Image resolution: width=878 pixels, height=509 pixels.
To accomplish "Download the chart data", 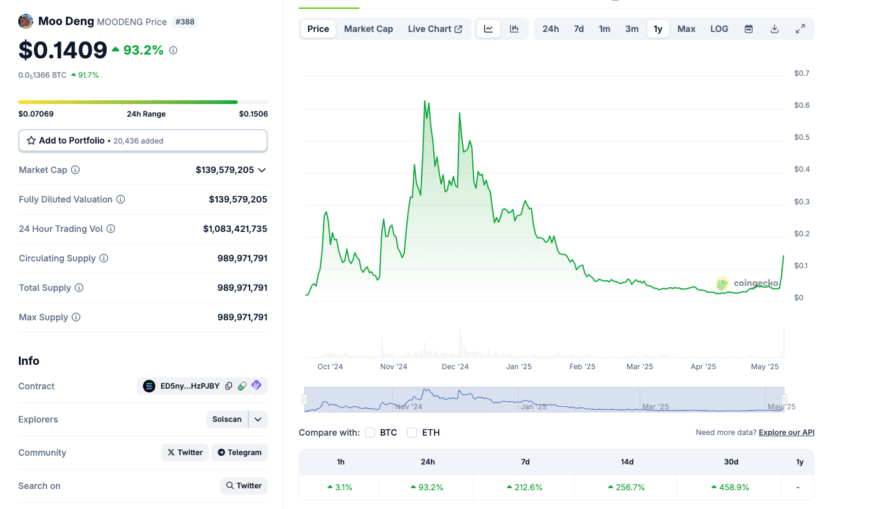I will pos(775,28).
